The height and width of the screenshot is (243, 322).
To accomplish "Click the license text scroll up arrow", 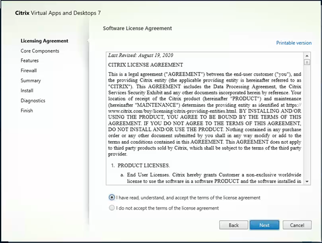I will 307,55.
